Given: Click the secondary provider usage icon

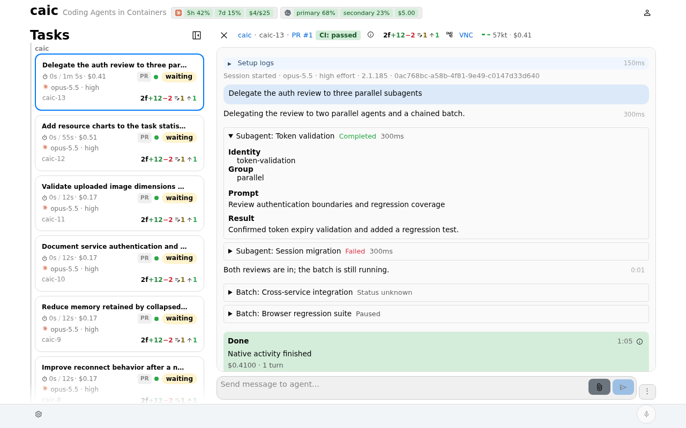Looking at the screenshot, I should 288,13.
